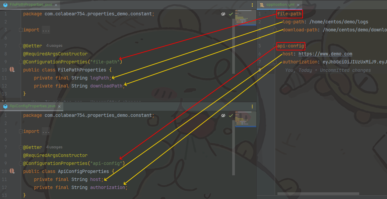Click 'downloadPath' field name in FilePathProperties

[x=106, y=86]
